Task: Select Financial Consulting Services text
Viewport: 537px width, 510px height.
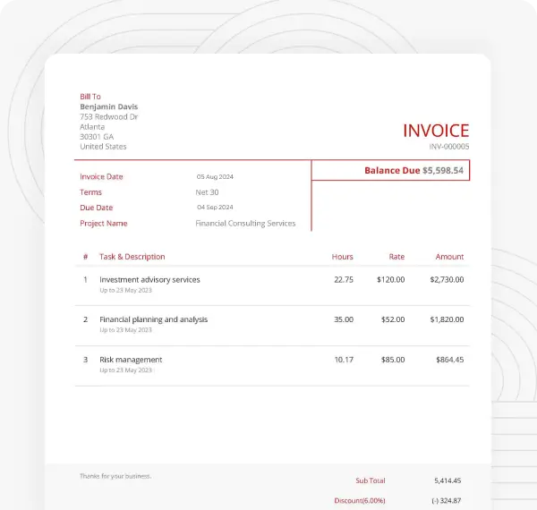Action: 245,224
